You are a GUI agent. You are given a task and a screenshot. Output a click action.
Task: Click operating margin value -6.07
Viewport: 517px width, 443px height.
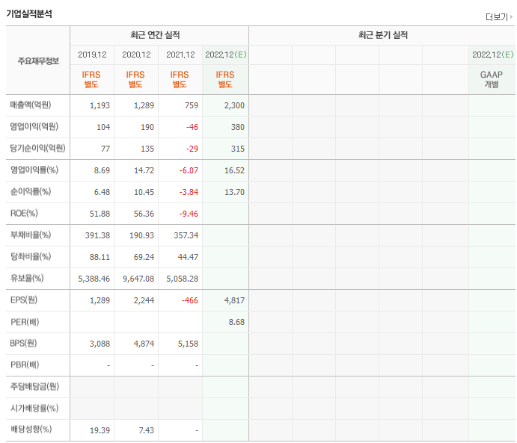tap(189, 170)
